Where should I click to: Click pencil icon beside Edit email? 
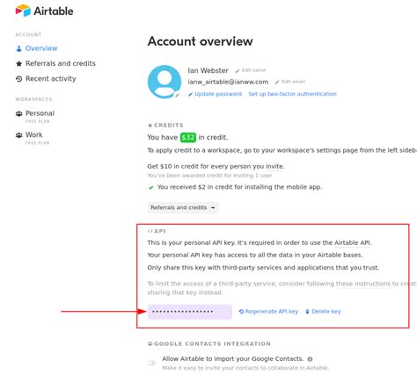277,82
